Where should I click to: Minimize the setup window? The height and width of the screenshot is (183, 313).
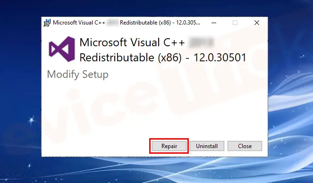[x=214, y=23]
